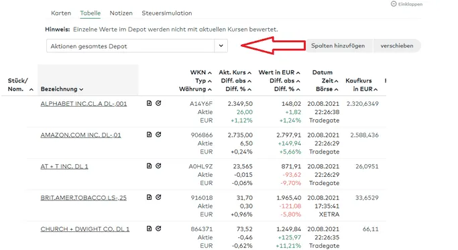Image resolution: width=458 pixels, height=250 pixels.
Task: Click the XETRA exchange entry
Action: [329, 214]
